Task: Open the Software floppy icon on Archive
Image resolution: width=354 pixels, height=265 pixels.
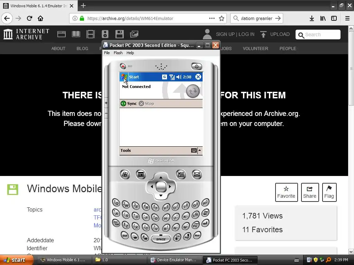Action: pyautogui.click(x=119, y=34)
